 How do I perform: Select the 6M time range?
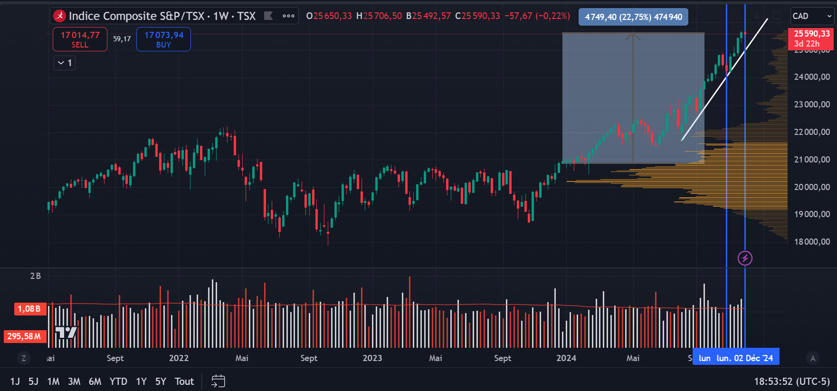(x=95, y=381)
